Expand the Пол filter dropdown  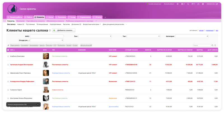(95, 36)
